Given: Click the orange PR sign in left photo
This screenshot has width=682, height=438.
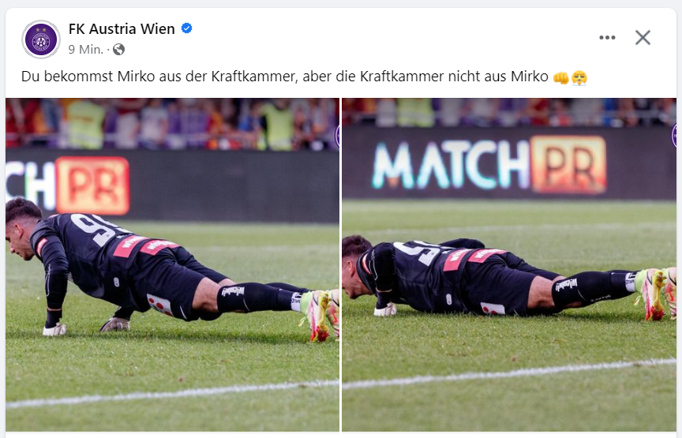Looking at the screenshot, I should pos(92,185).
